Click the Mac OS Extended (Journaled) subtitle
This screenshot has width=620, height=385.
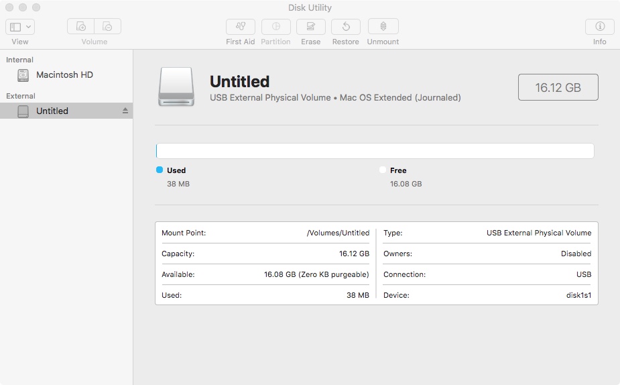click(x=400, y=98)
